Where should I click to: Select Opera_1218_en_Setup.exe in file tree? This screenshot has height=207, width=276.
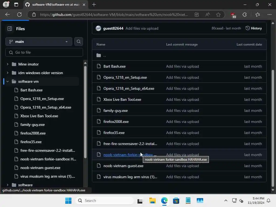(42, 99)
